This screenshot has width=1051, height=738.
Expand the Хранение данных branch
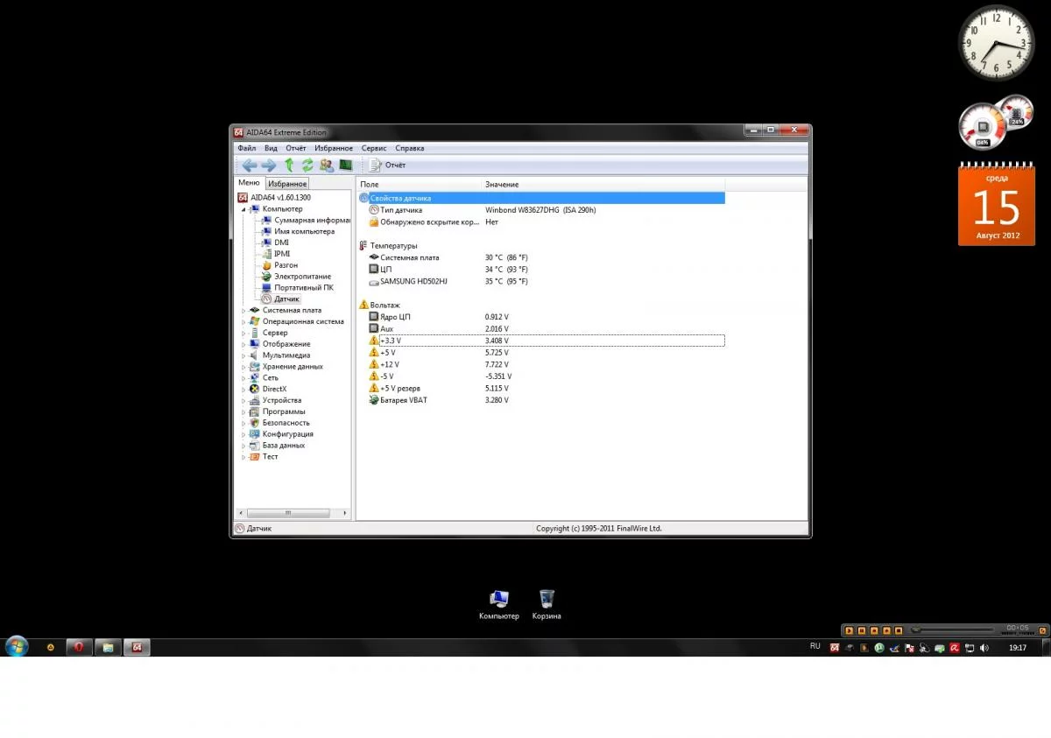tap(244, 367)
